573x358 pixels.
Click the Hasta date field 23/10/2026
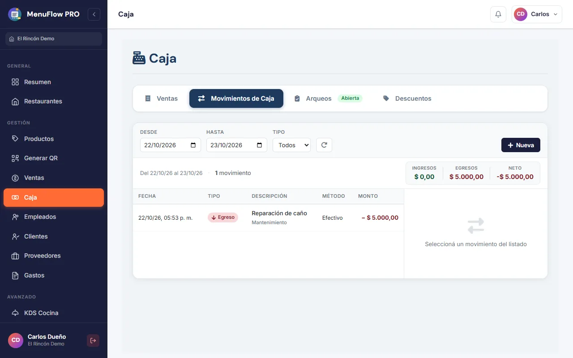pos(237,145)
